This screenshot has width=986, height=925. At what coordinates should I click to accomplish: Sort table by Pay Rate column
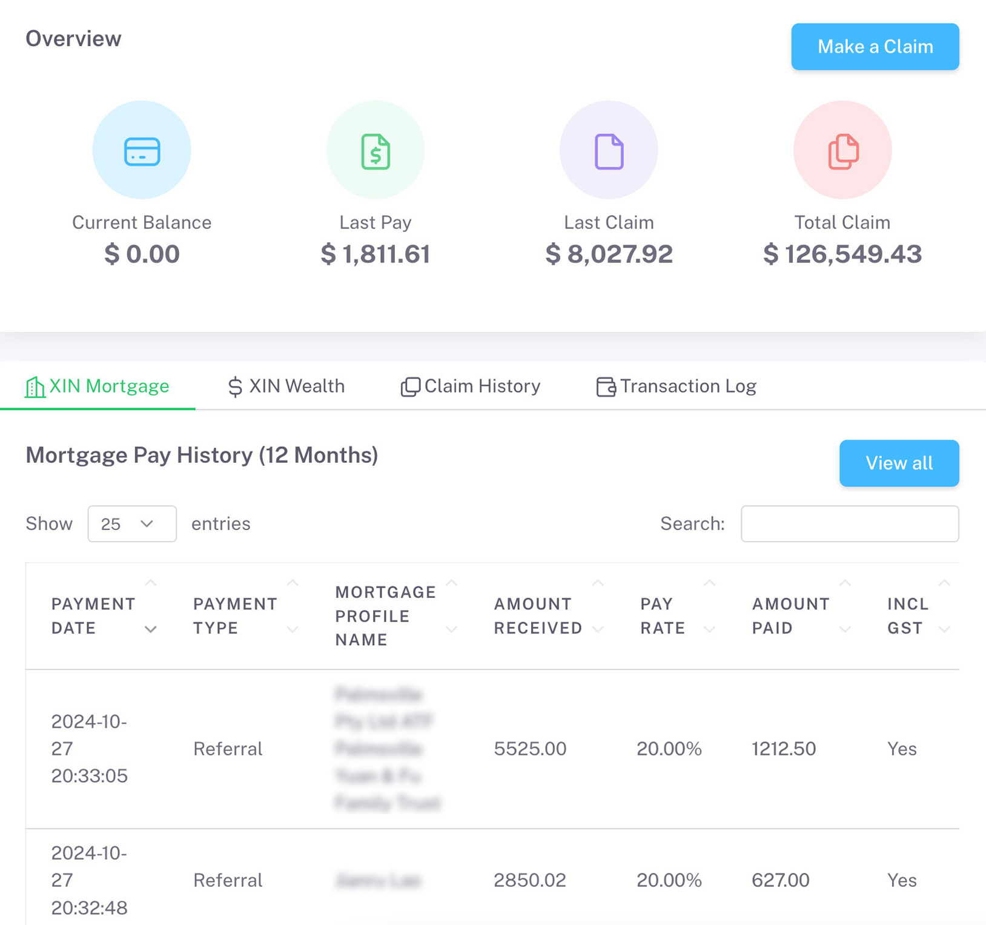[663, 615]
